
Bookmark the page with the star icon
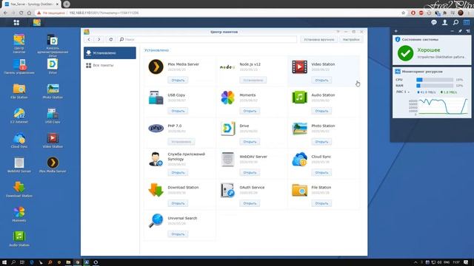pyautogui.click(x=403, y=13)
